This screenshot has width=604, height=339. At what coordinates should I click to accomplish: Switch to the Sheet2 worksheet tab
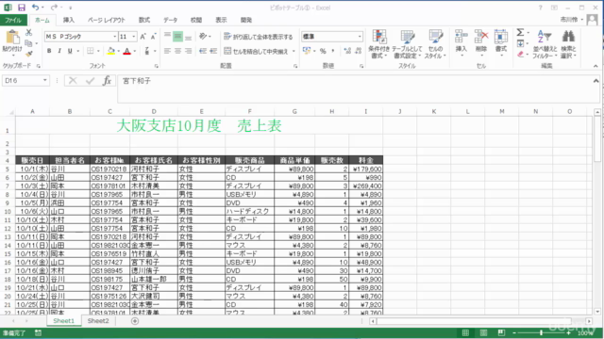[98, 321]
